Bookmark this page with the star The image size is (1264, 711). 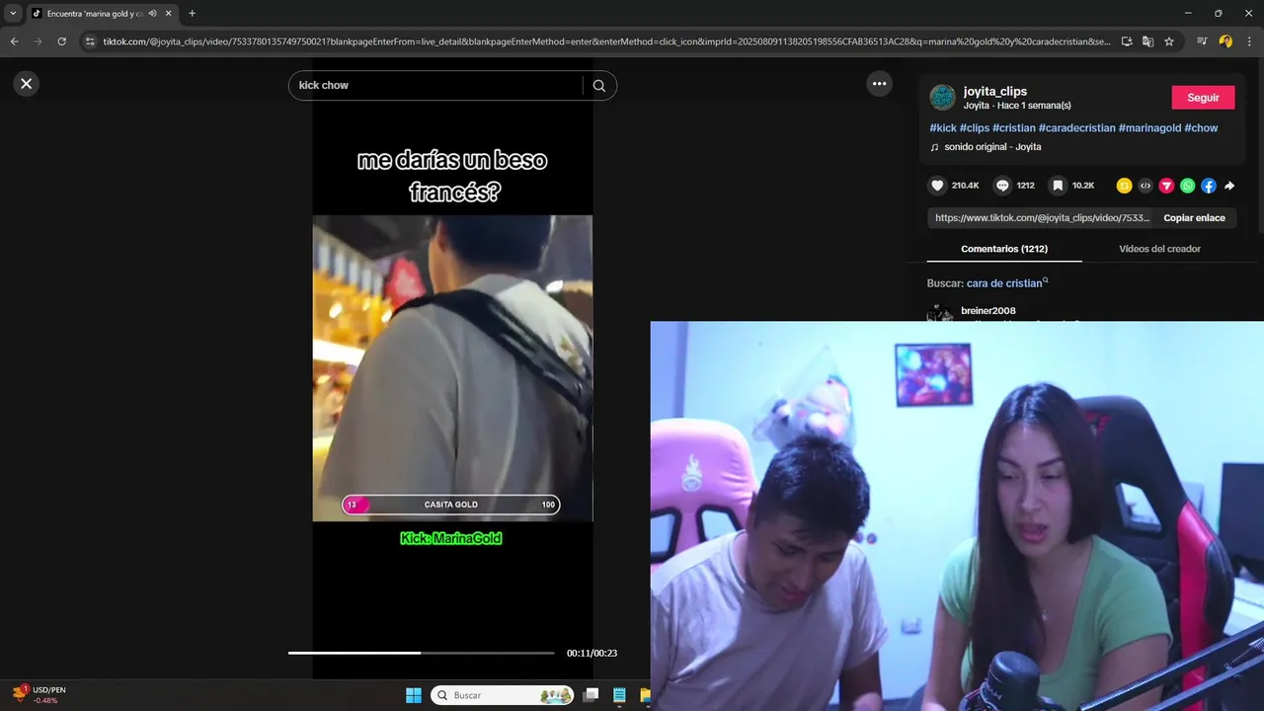1169,41
